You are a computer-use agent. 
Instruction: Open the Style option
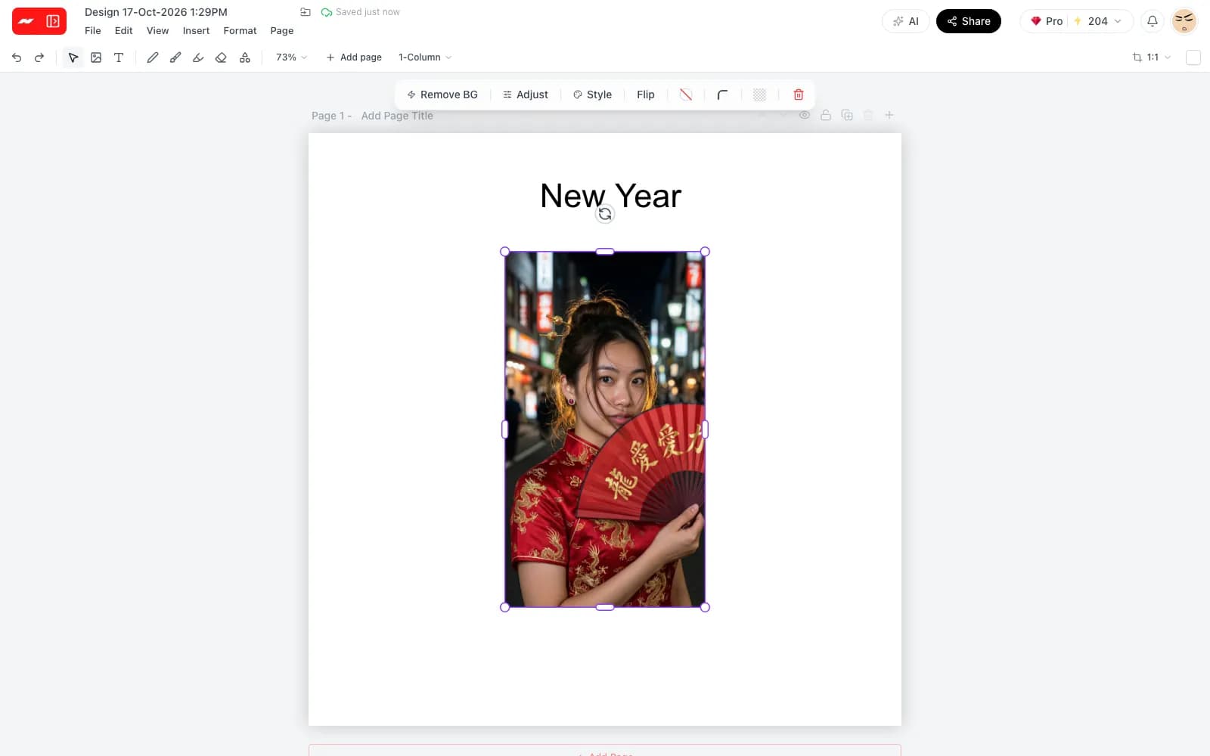click(592, 94)
